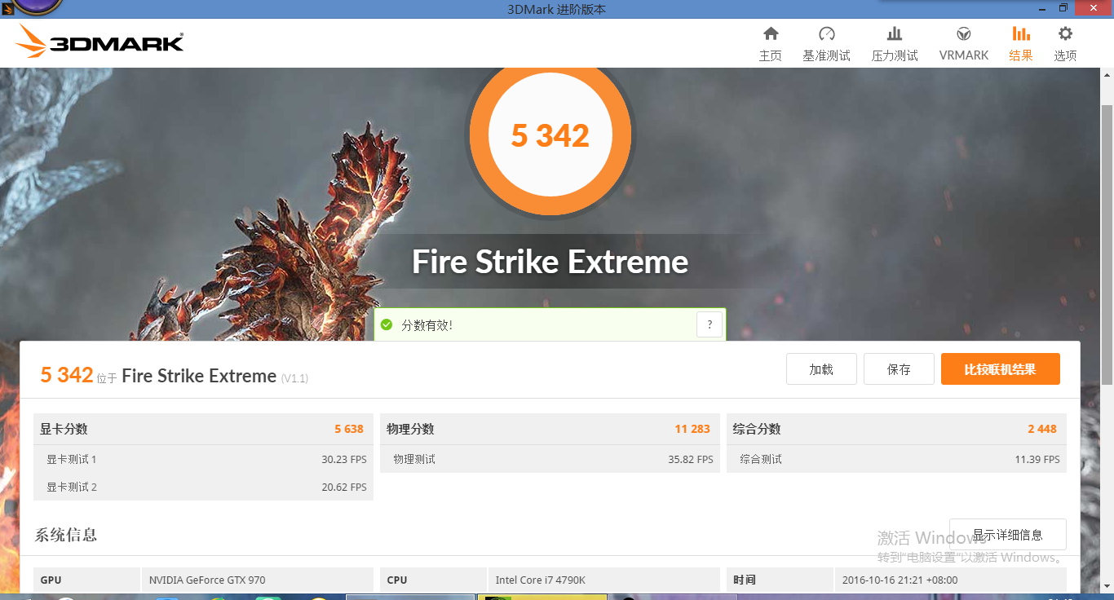The image size is (1114, 600).
Task: Click the small app icon in the title bar
Action: point(7,7)
